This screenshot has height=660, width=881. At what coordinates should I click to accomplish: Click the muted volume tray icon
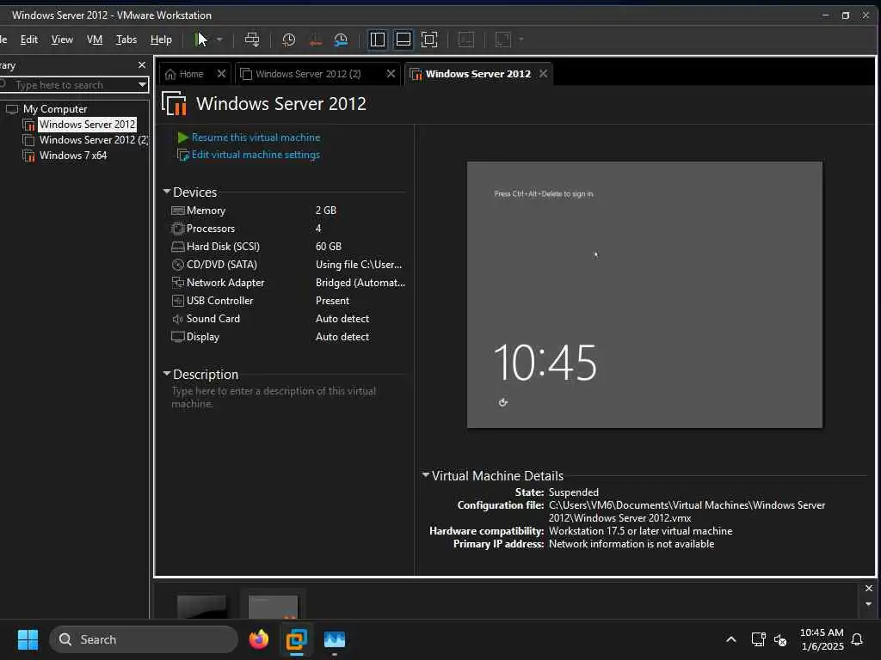pos(779,639)
